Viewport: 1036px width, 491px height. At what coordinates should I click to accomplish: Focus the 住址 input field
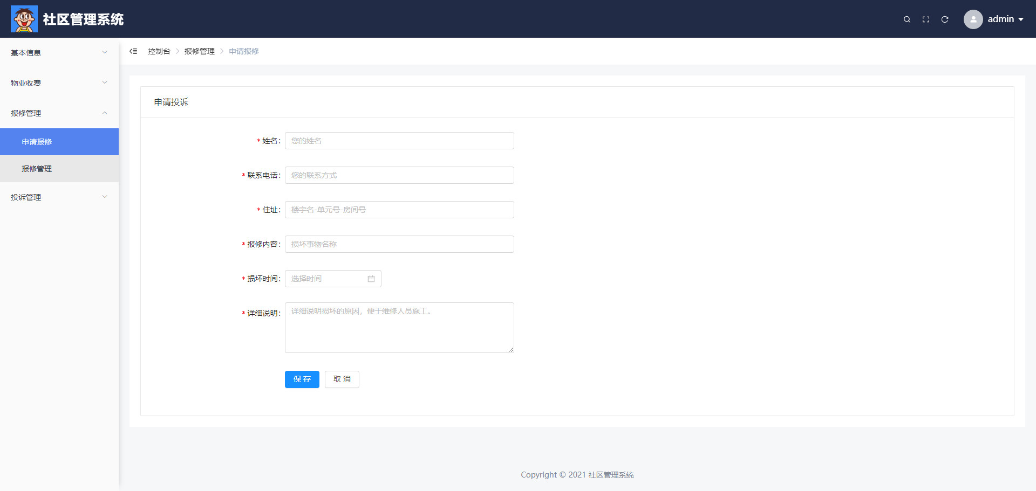(399, 210)
